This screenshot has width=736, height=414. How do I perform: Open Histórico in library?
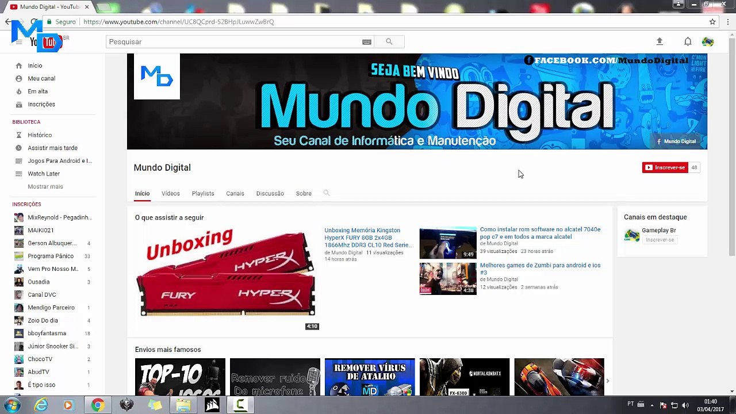(40, 135)
